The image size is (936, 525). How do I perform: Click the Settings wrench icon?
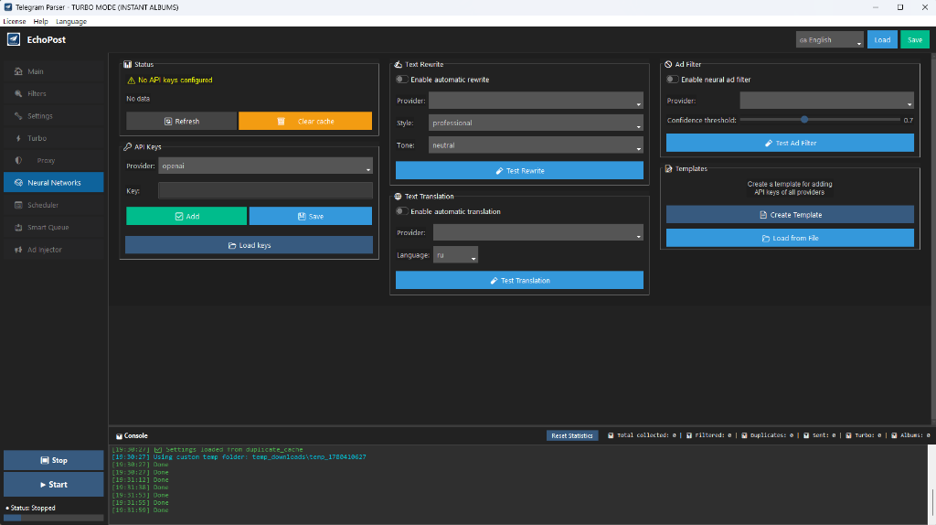coord(18,116)
